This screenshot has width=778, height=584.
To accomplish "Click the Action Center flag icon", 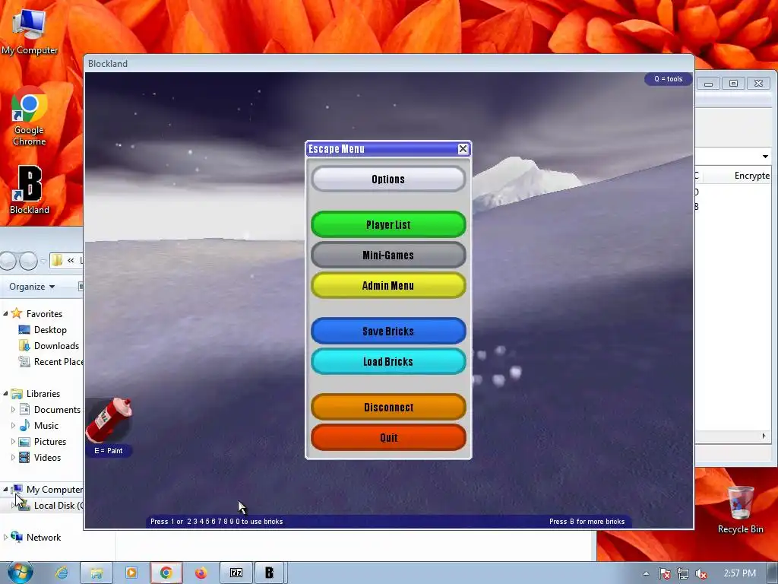I will coord(665,573).
